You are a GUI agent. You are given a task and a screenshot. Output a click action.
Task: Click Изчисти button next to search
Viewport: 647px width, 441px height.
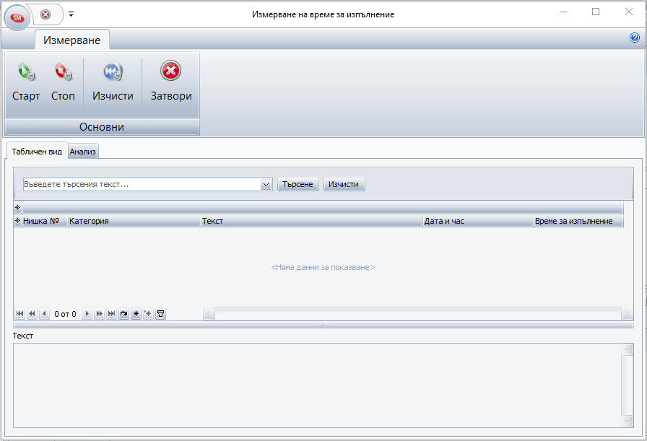pyautogui.click(x=344, y=184)
